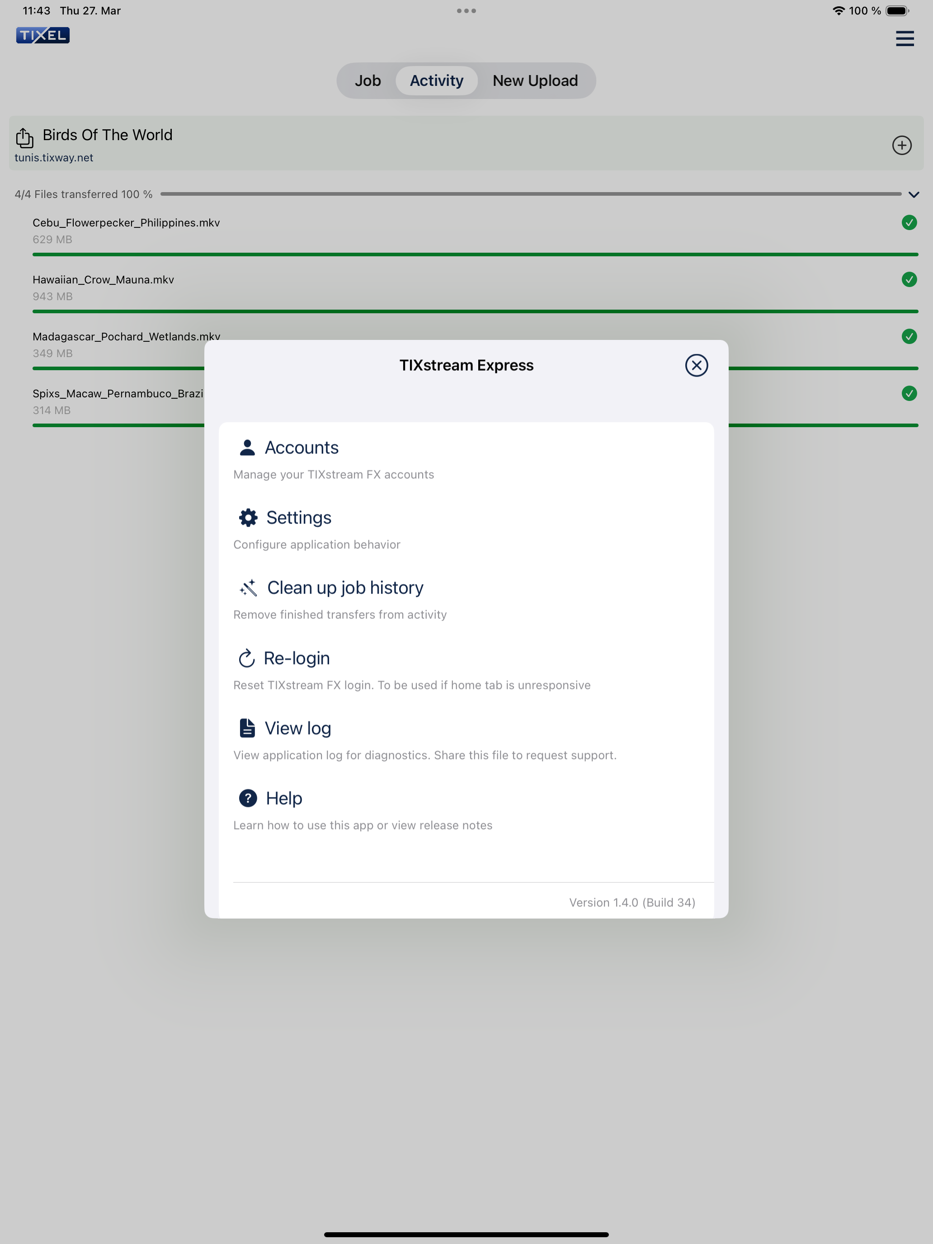Image resolution: width=933 pixels, height=1244 pixels.
Task: Click the Clean up job history wand icon
Action: 248,588
